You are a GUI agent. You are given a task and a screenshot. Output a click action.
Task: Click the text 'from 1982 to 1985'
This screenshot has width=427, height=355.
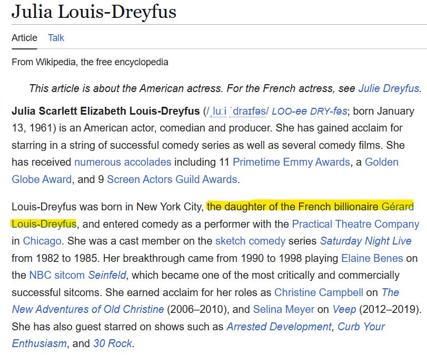coord(54,258)
